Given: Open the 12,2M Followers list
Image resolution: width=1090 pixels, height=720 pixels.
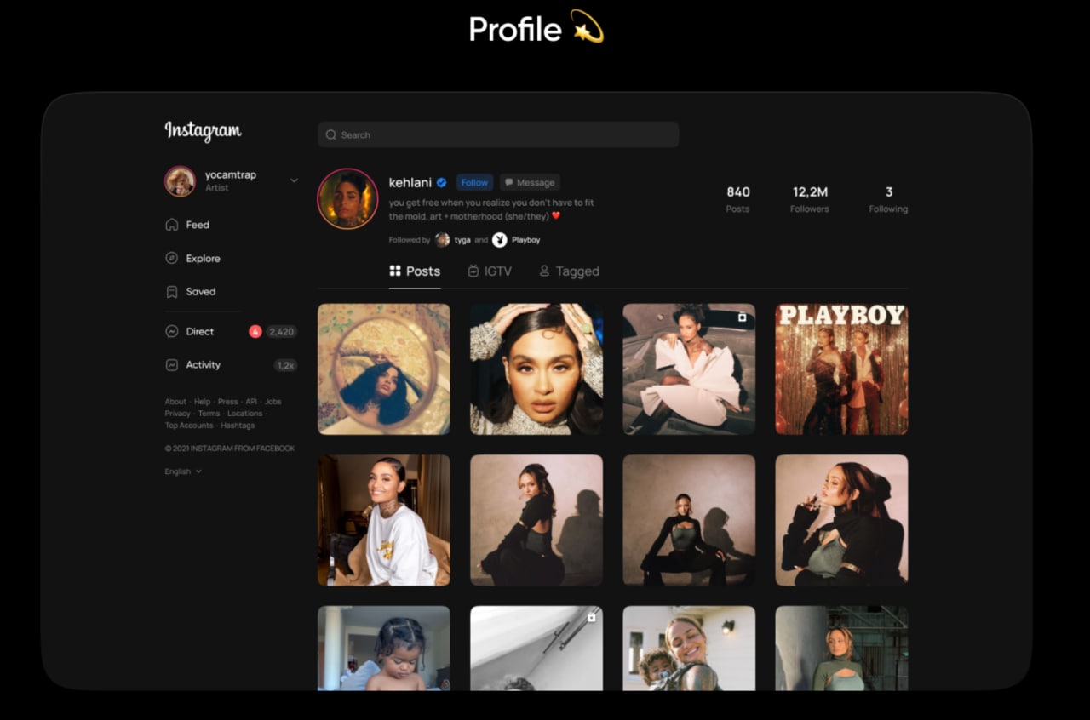Looking at the screenshot, I should tap(809, 199).
